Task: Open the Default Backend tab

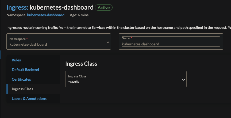Action: click(x=25, y=70)
